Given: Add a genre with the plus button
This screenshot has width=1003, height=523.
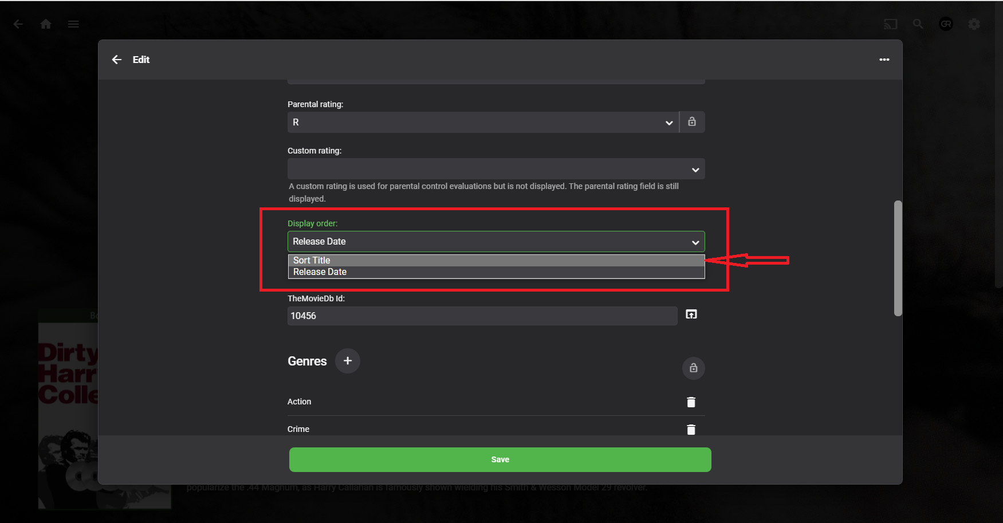Looking at the screenshot, I should (348, 361).
